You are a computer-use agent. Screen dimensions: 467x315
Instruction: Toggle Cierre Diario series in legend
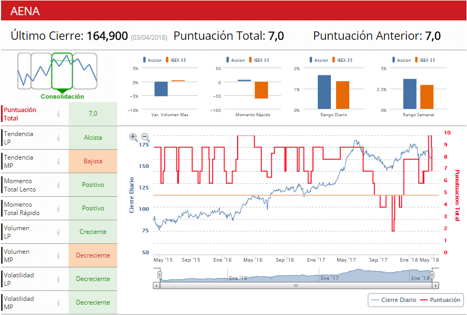point(394,300)
